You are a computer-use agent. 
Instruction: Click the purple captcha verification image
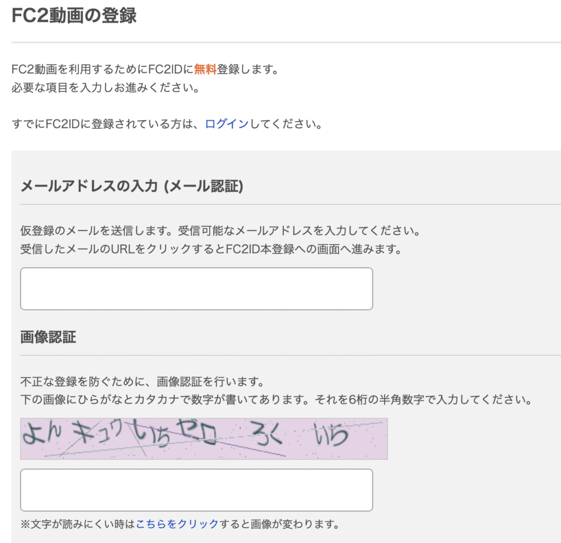tap(204, 438)
